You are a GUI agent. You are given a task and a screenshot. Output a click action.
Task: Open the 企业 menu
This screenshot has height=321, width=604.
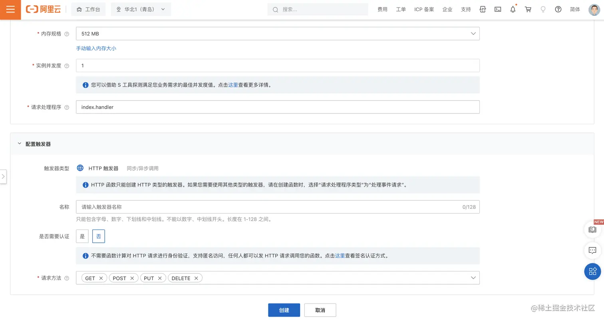447,10
